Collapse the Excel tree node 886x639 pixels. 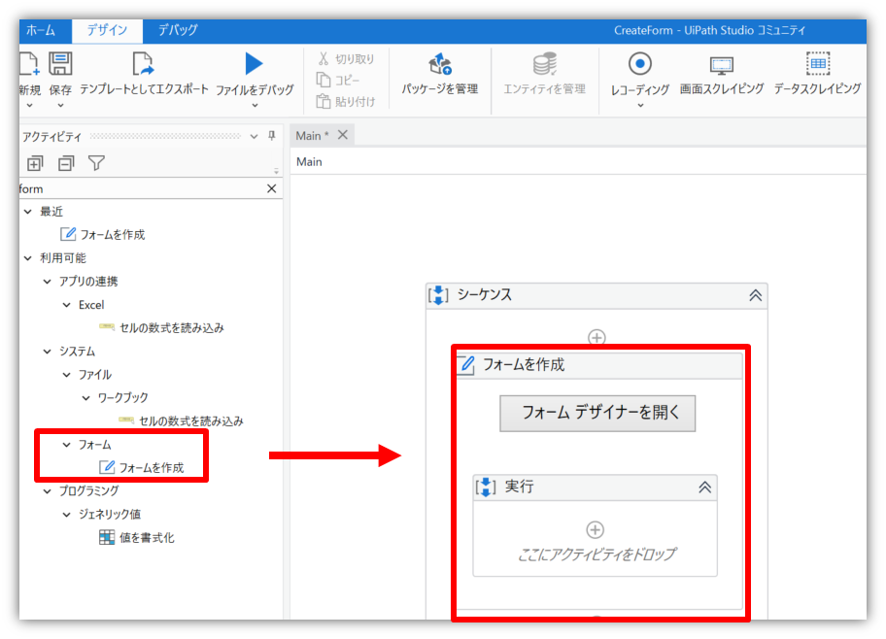(67, 305)
